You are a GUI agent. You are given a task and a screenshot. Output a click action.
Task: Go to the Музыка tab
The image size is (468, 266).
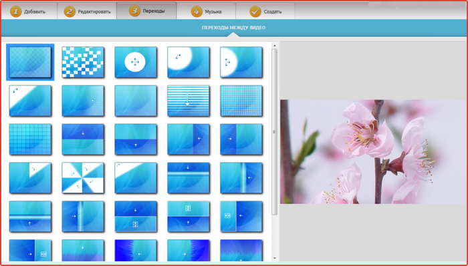coord(206,11)
